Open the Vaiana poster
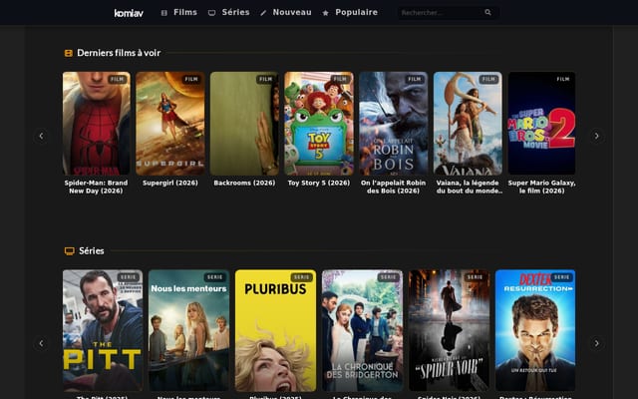Image resolution: width=638 pixels, height=399 pixels. [x=468, y=124]
